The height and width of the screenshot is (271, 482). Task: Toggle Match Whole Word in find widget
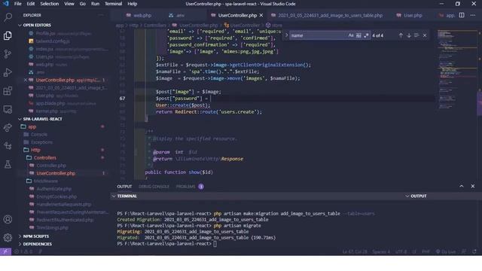click(358, 35)
